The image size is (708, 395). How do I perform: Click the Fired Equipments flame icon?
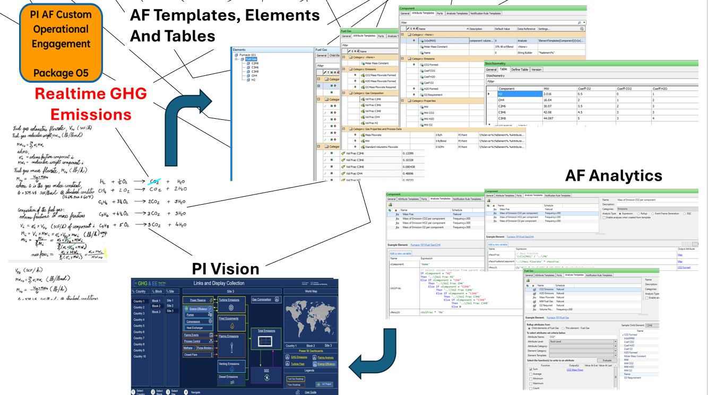click(232, 326)
